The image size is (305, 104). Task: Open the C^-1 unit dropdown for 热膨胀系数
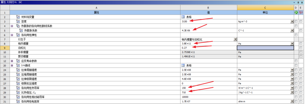tap(292, 31)
